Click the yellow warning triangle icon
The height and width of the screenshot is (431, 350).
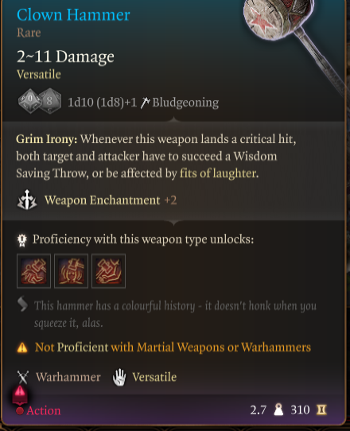pos(22,348)
